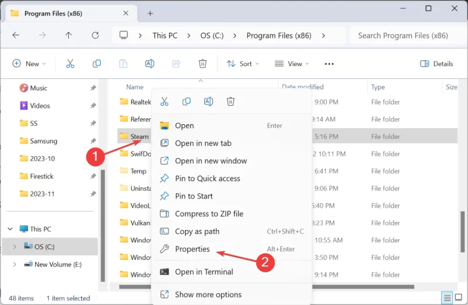Close the Program Files (x86) tab
Viewport: 468px width, 305px height.
(126, 13)
